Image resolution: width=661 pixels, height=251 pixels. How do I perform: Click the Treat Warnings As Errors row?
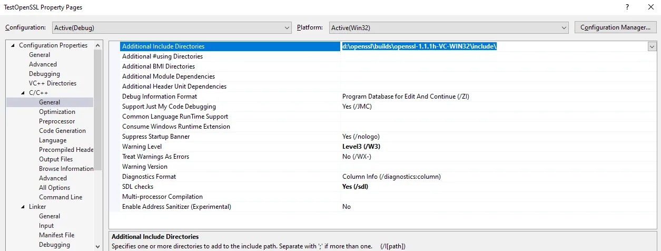coord(155,157)
